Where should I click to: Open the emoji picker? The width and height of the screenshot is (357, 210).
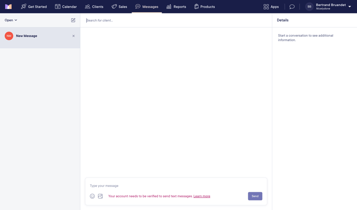[92, 196]
